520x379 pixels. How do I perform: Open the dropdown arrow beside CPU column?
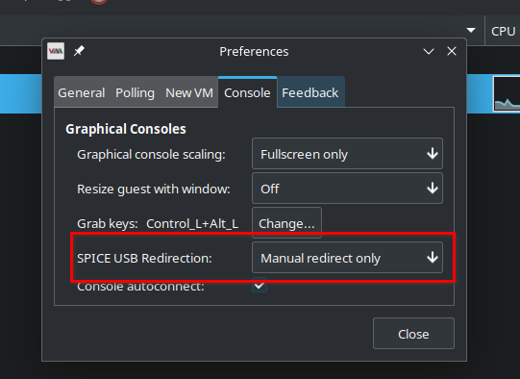pyautogui.click(x=471, y=30)
